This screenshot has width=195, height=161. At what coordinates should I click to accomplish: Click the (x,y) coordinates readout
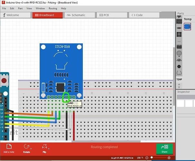pyautogui.click(x=122, y=158)
